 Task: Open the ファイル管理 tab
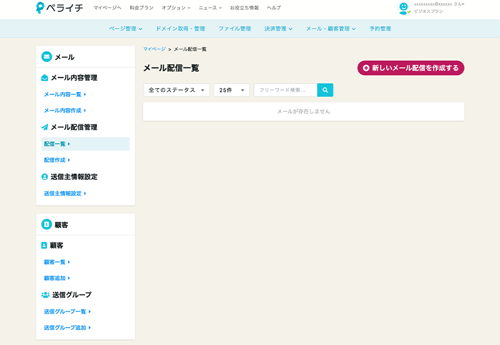pyautogui.click(x=234, y=29)
